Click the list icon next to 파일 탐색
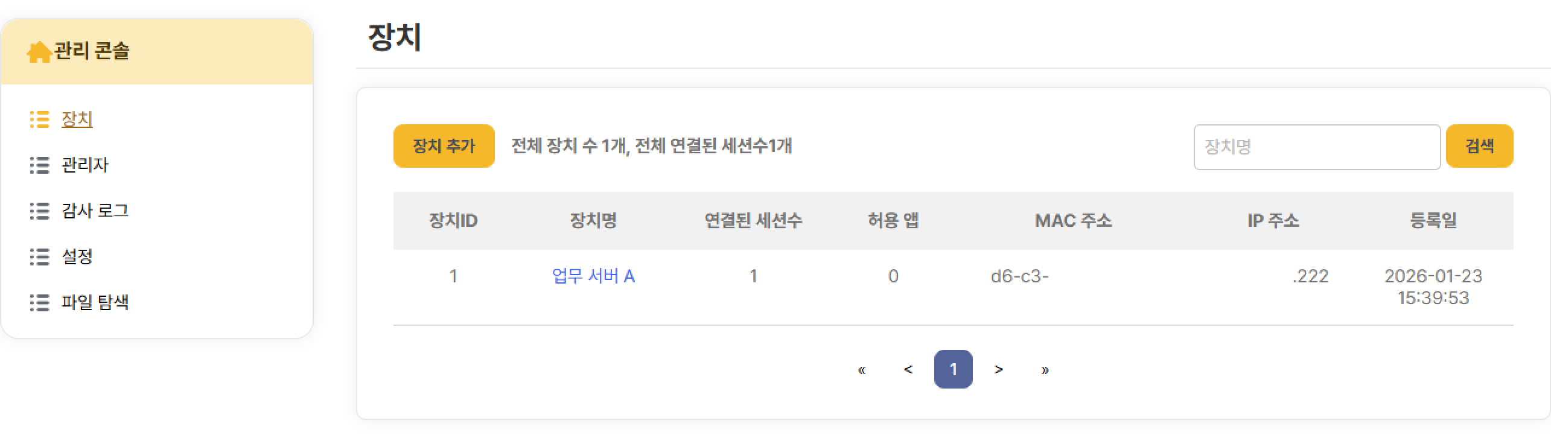 tap(40, 303)
